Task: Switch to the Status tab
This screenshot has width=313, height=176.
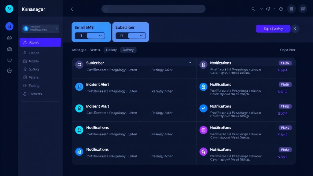Action: [95, 50]
